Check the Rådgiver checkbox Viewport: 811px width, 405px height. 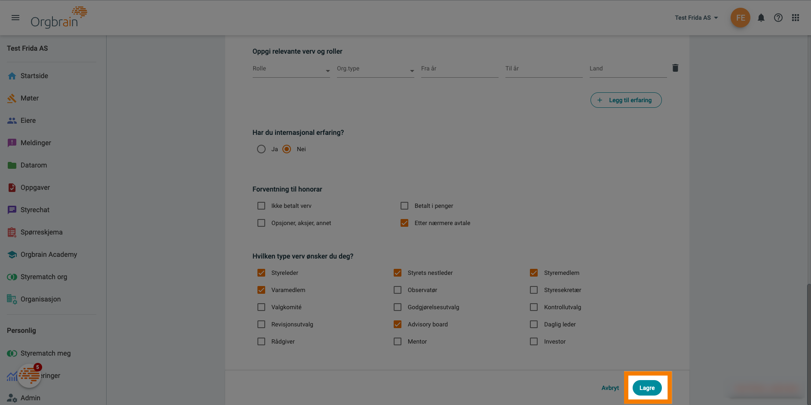(x=261, y=341)
